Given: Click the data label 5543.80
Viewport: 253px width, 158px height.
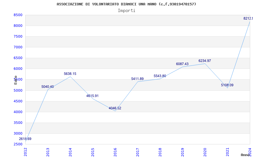Looking at the screenshot, I should pos(160,76).
